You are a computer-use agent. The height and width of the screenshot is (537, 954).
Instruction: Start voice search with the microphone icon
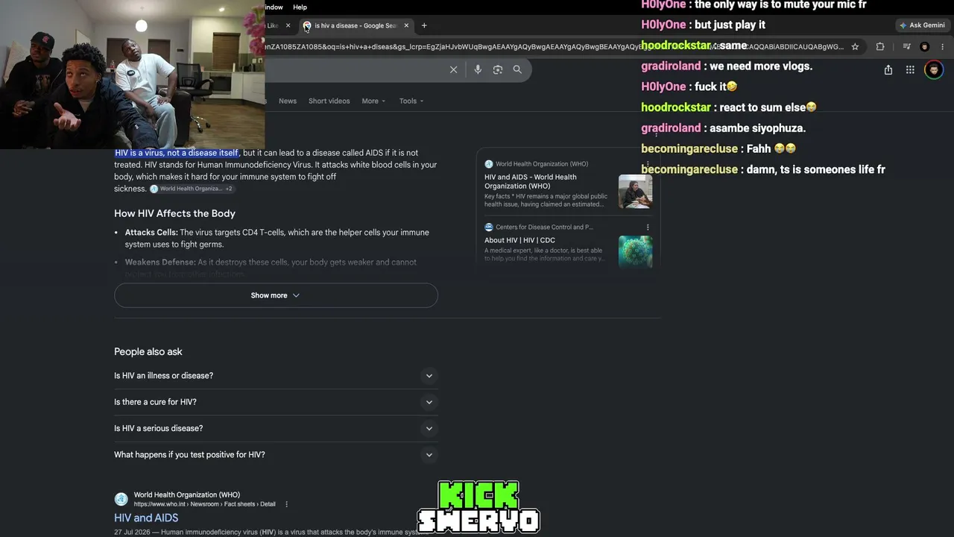pyautogui.click(x=478, y=69)
